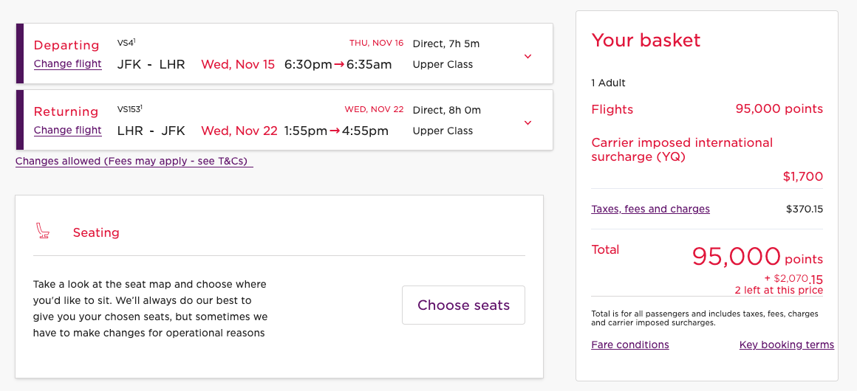Click the Carrier imposed surcharge $1,700 amount

pos(803,176)
